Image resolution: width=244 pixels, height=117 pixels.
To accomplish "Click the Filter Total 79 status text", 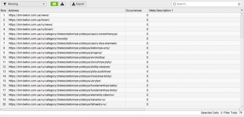I will pos(233,113).
